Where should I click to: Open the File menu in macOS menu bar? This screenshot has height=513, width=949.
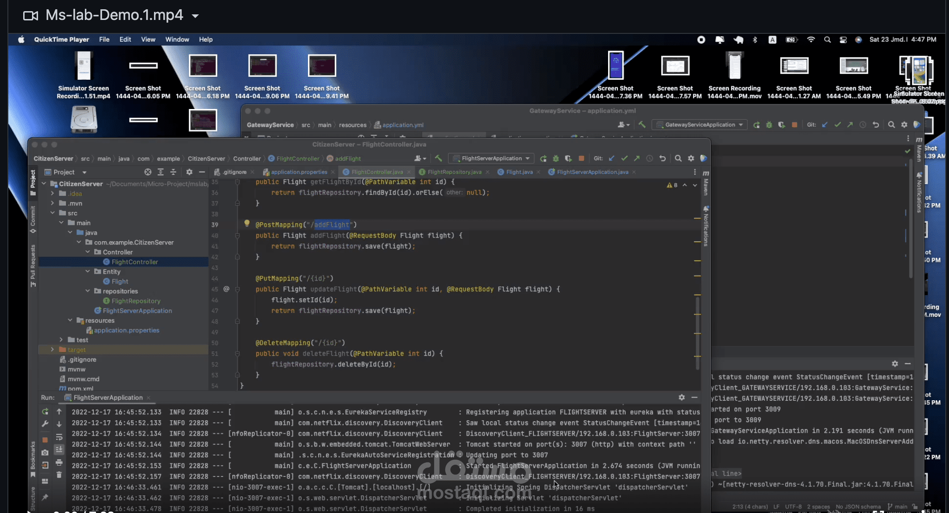(104, 39)
